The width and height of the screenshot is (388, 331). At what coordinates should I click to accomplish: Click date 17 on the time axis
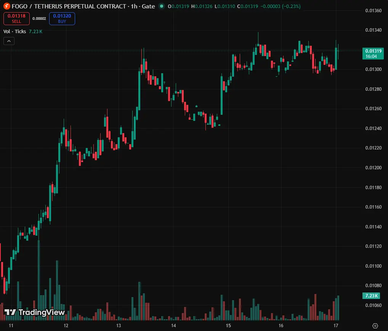coord(336,326)
